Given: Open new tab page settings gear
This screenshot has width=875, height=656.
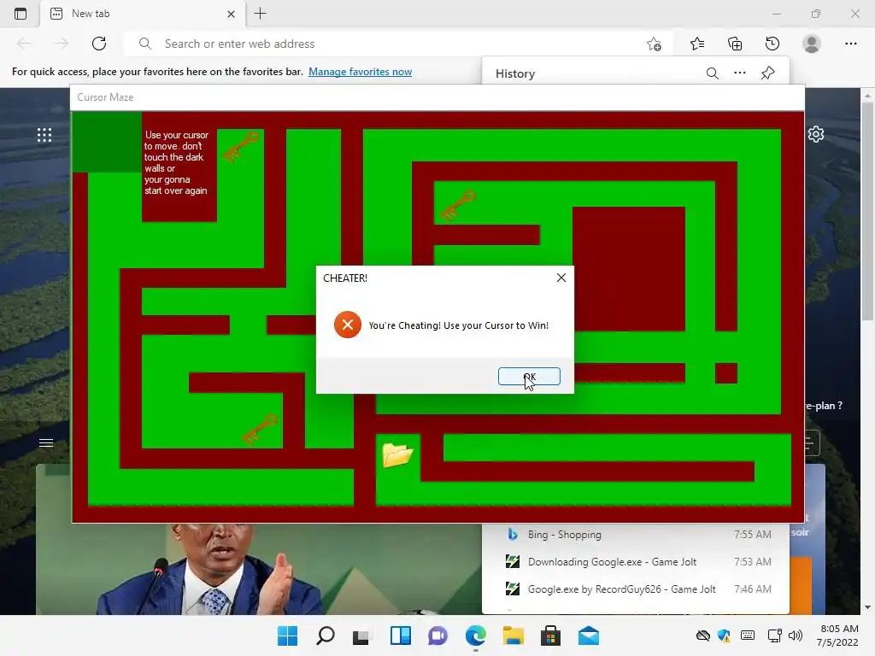Looking at the screenshot, I should point(816,134).
